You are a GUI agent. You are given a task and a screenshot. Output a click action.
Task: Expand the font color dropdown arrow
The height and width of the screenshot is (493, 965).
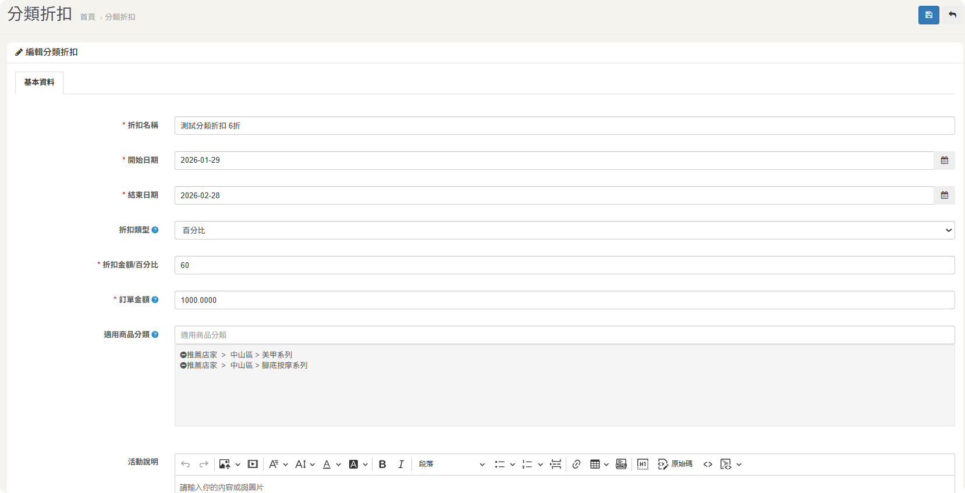tap(338, 465)
